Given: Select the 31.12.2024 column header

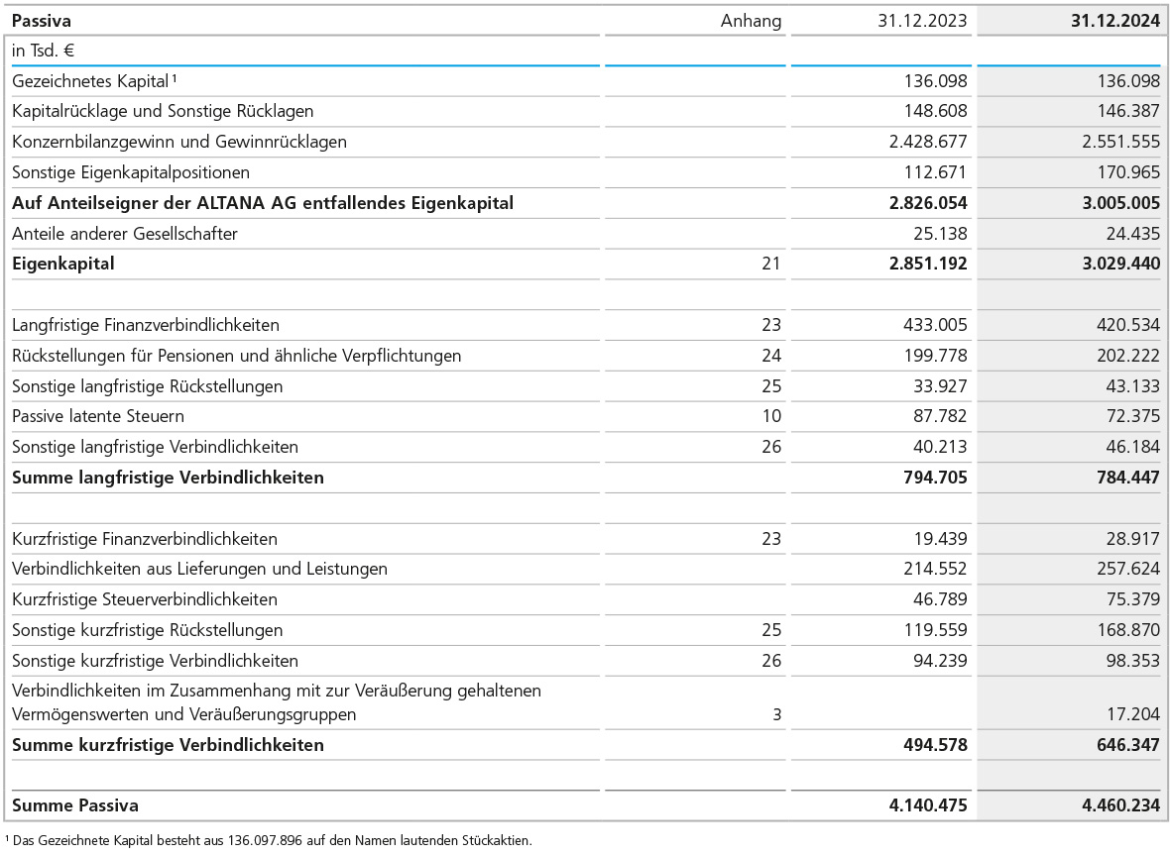Looking at the screenshot, I should (1114, 21).
